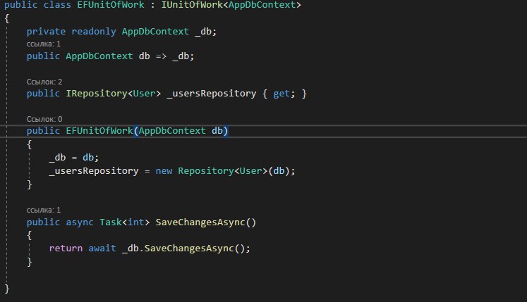
Task: Open the 'Ссылок: 2' CodeLens reference link
Action: coord(44,82)
